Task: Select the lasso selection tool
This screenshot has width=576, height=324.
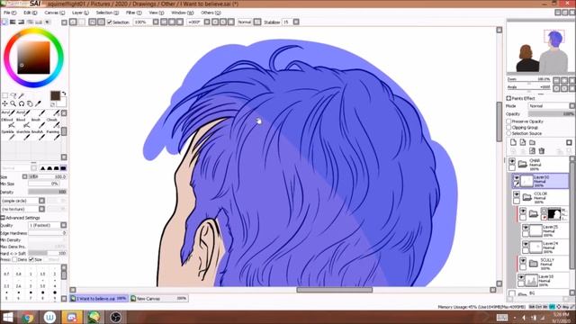Action: point(13,96)
